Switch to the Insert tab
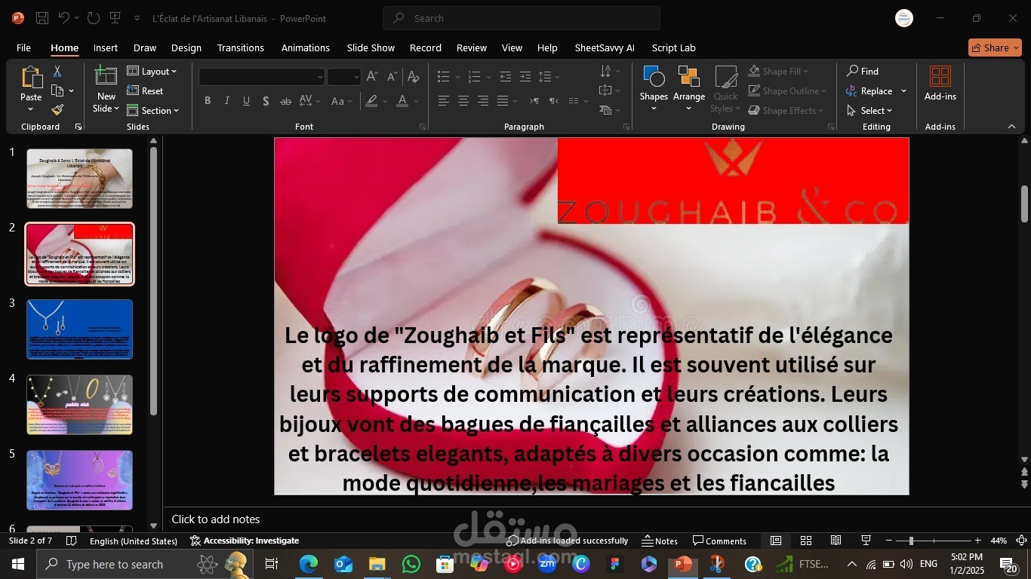The height and width of the screenshot is (579, 1031). pyautogui.click(x=106, y=47)
